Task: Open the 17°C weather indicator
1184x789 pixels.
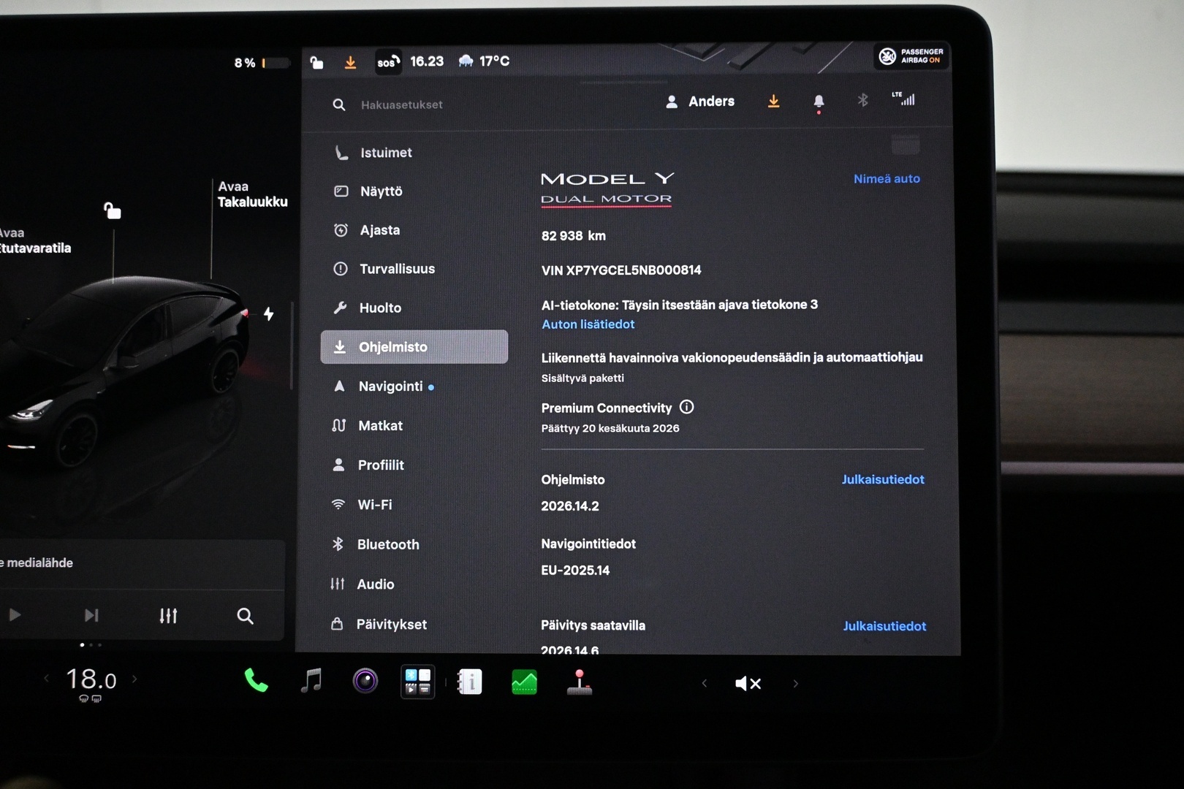Action: [484, 61]
